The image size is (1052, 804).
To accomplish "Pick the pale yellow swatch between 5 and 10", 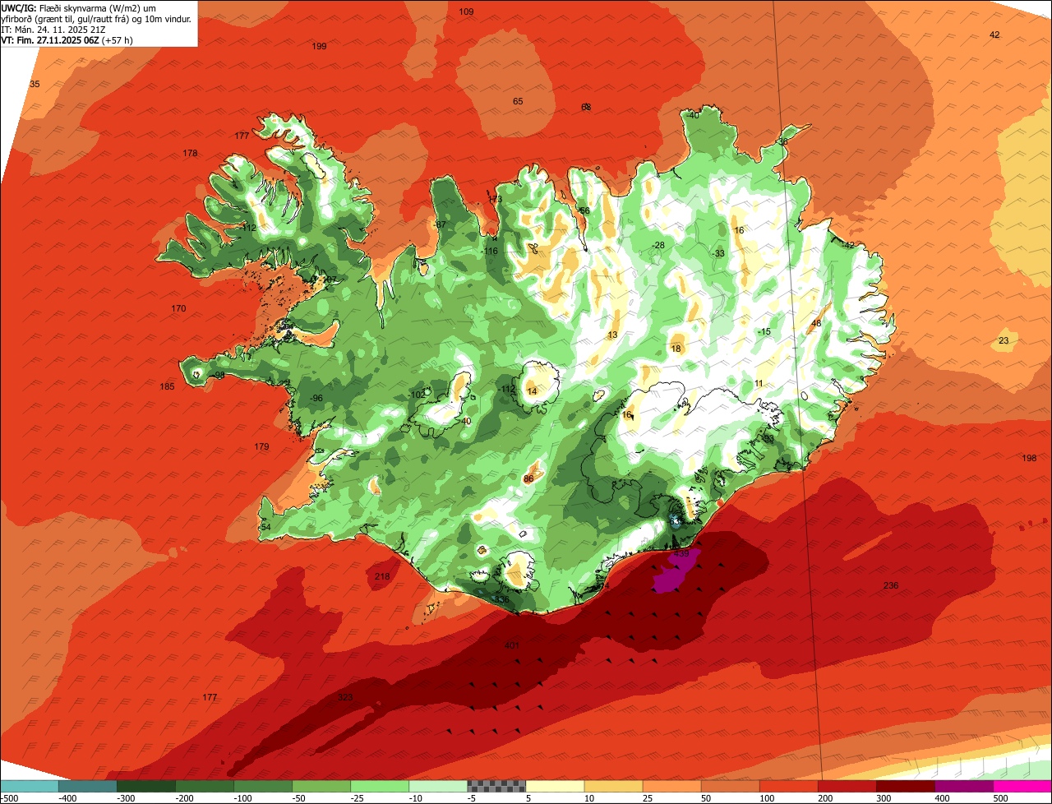I will tap(555, 786).
